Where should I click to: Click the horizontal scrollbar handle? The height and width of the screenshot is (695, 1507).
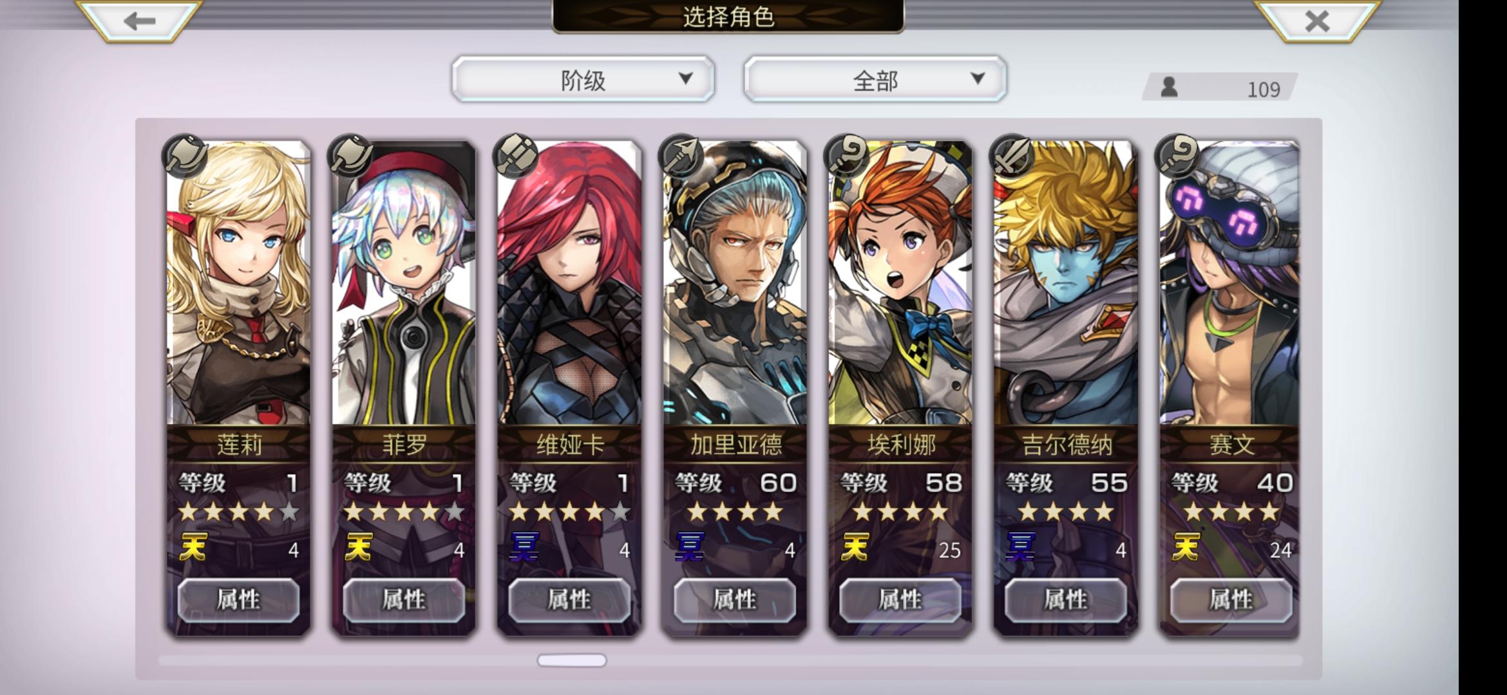[572, 660]
